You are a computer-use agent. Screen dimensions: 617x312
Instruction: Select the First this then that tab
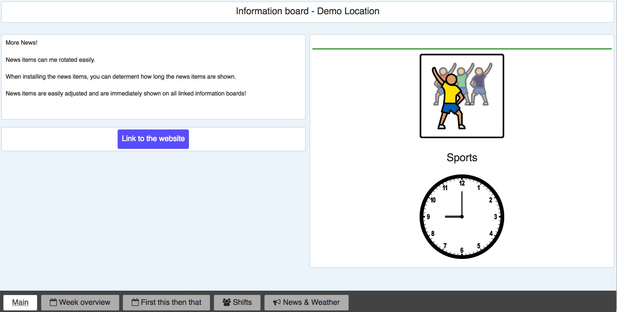[x=166, y=302]
